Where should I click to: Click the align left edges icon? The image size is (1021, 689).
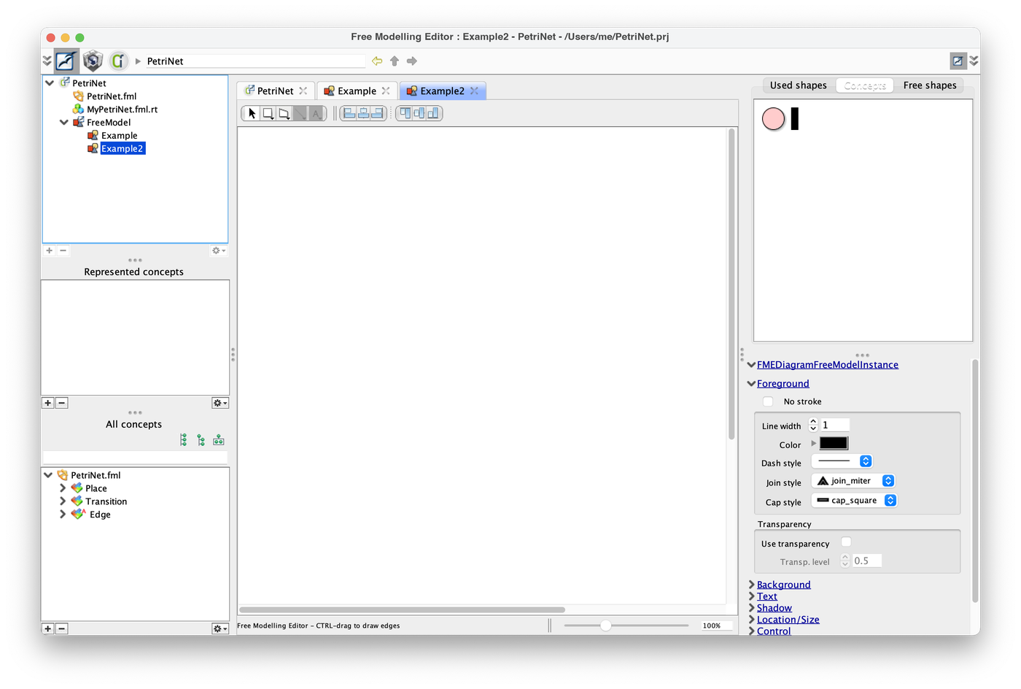pyautogui.click(x=349, y=113)
